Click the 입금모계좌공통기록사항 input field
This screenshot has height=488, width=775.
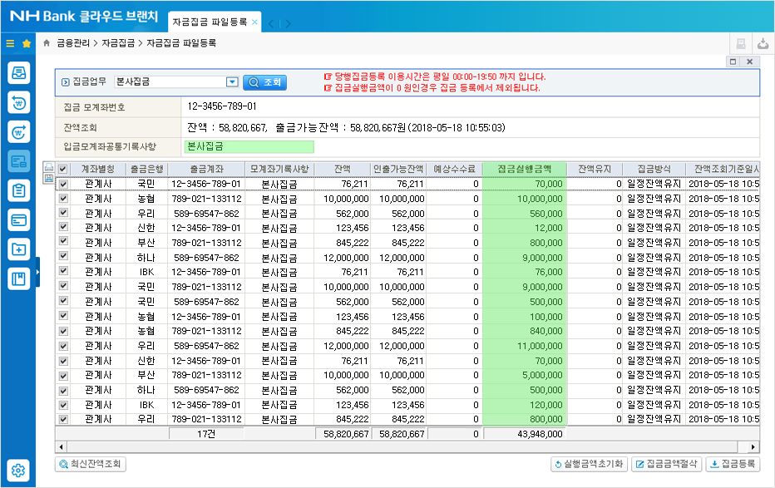pos(249,146)
